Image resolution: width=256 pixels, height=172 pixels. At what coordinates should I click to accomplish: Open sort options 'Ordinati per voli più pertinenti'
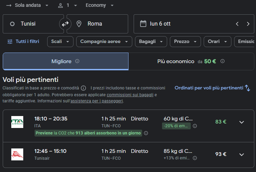212,88
